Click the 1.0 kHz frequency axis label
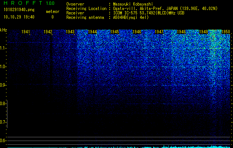 click(3, 67)
